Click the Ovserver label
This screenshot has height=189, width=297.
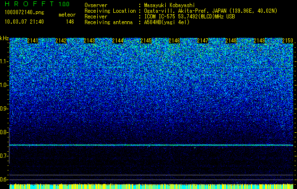click(x=96, y=5)
